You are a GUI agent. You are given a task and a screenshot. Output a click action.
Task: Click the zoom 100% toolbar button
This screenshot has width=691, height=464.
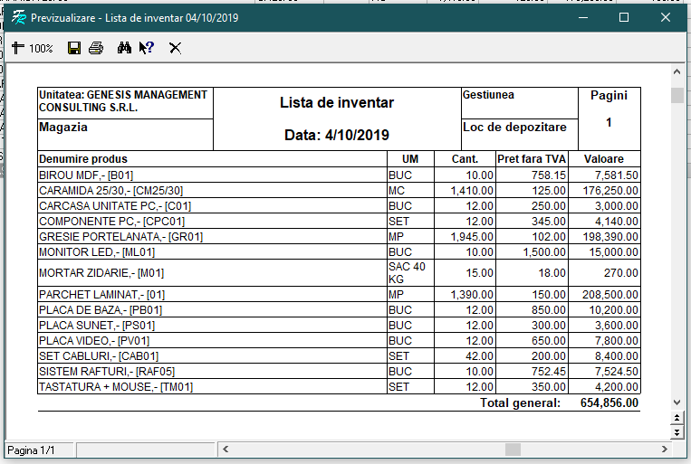tap(33, 48)
